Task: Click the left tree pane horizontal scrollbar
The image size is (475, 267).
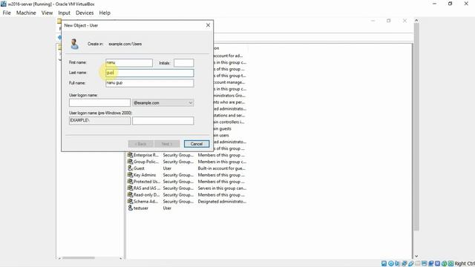Action: tap(79, 258)
